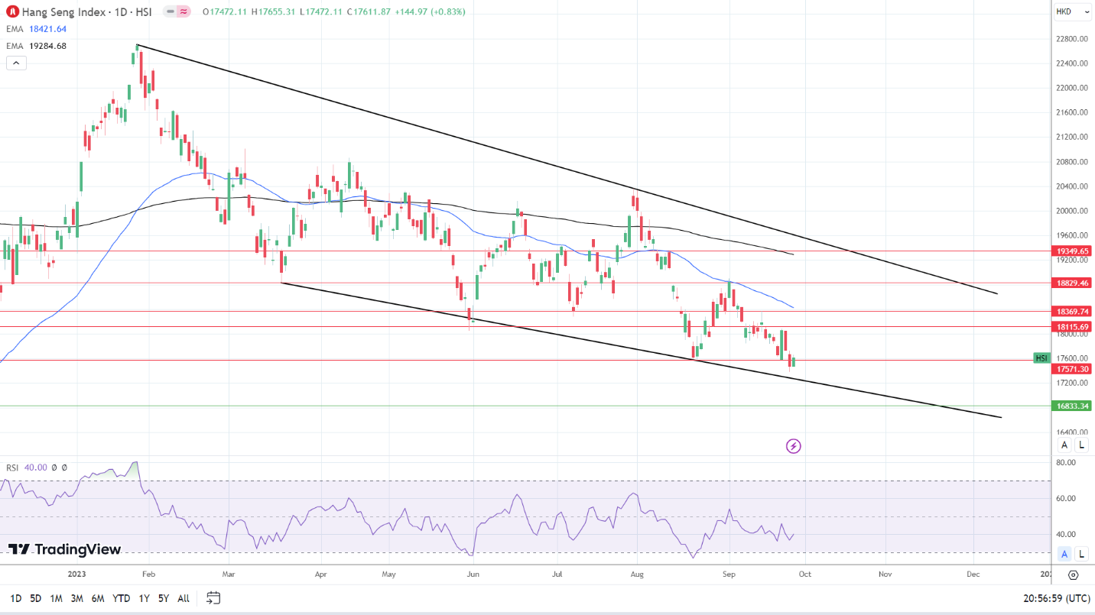Viewport: 1095px width, 615px height.
Task: Click the pink approximate-data indicator icon
Action: point(184,12)
